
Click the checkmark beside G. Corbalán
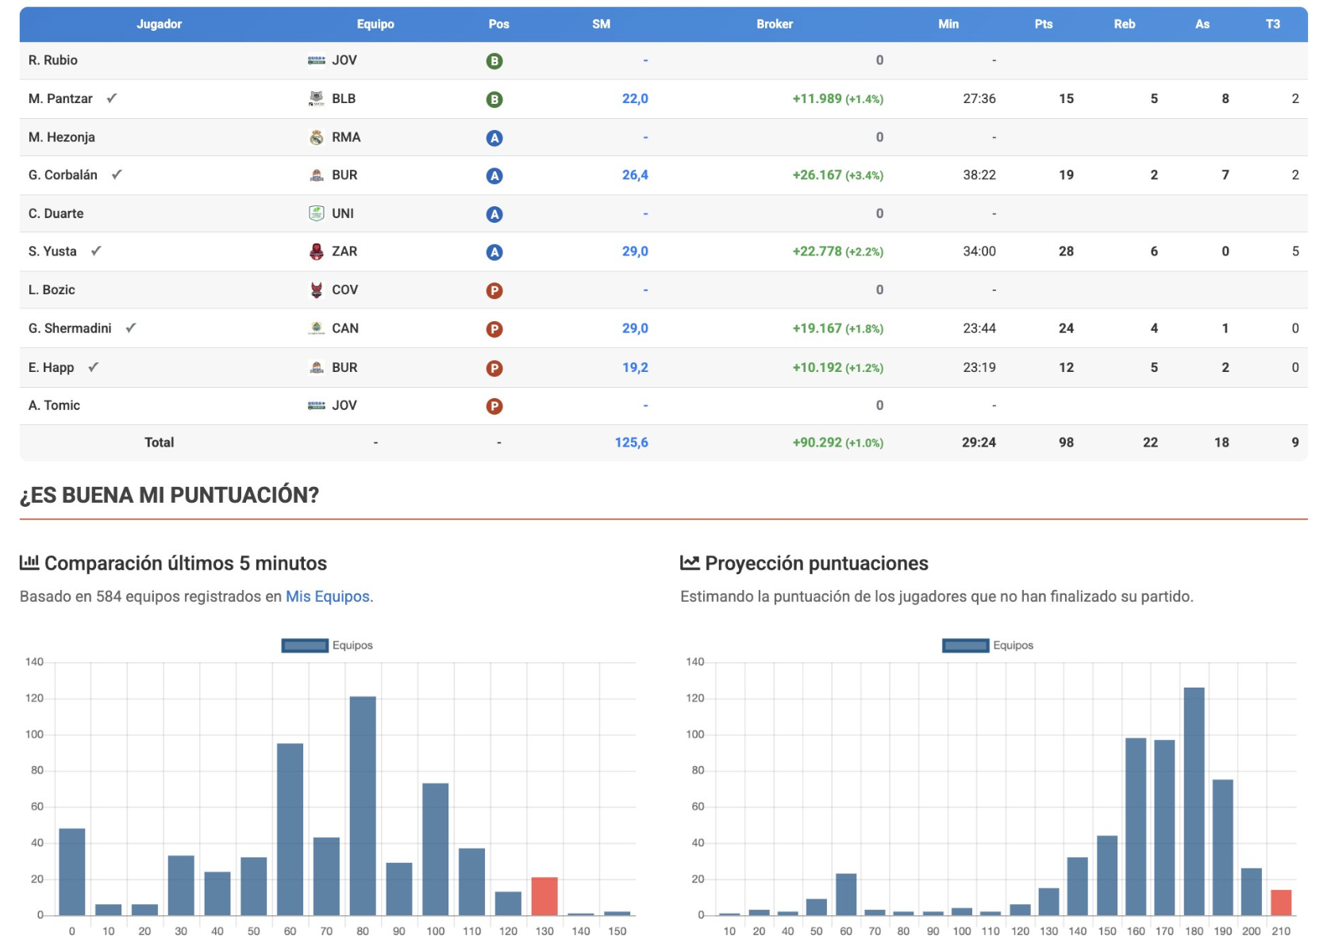click(x=117, y=174)
